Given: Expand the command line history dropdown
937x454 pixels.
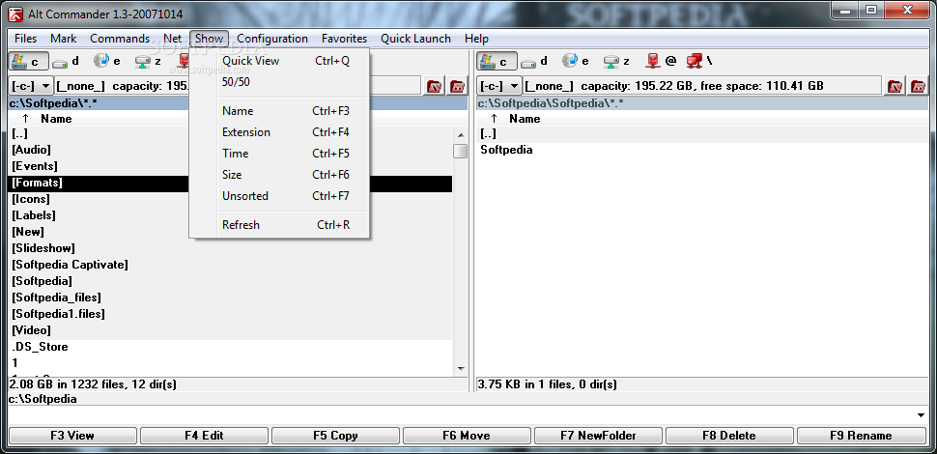Looking at the screenshot, I should [x=921, y=415].
